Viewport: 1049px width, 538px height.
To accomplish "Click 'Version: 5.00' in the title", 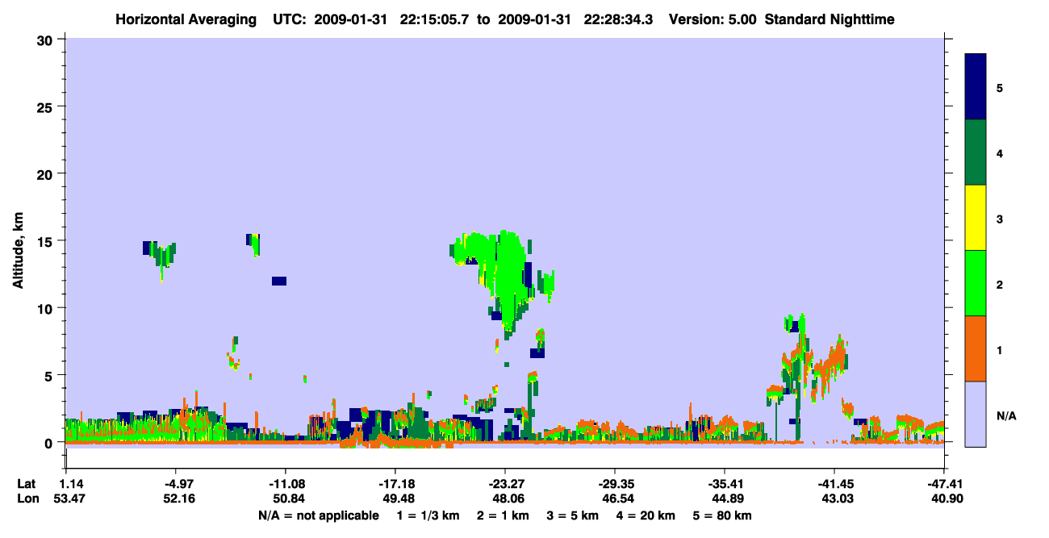I will point(713,19).
